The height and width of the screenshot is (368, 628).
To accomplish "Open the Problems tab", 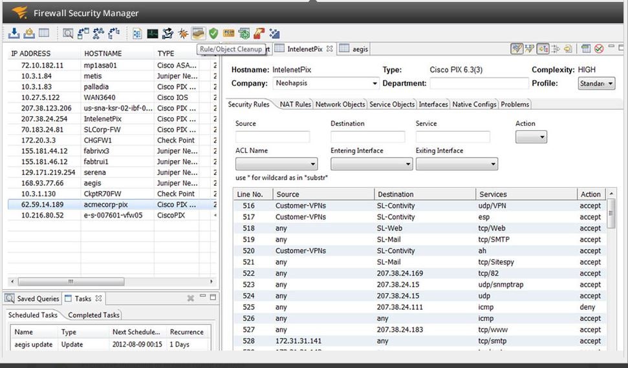I will (515, 104).
